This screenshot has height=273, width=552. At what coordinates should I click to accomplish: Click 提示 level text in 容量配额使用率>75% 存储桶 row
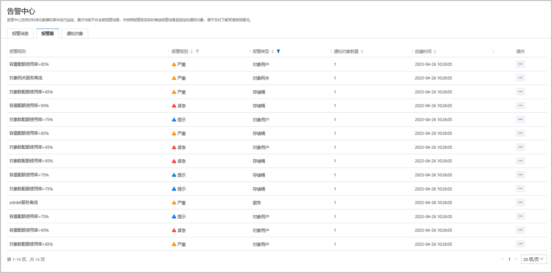182,175
